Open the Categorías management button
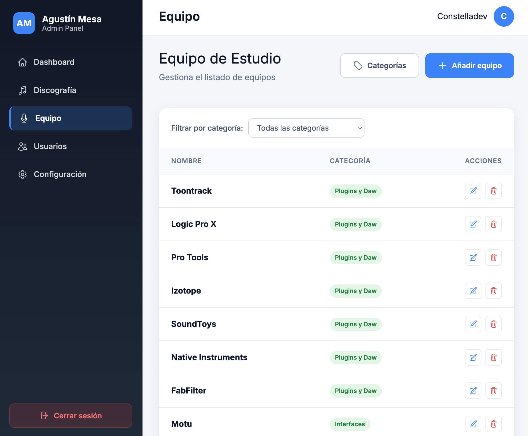Image resolution: width=528 pixels, height=436 pixels. 379,66
